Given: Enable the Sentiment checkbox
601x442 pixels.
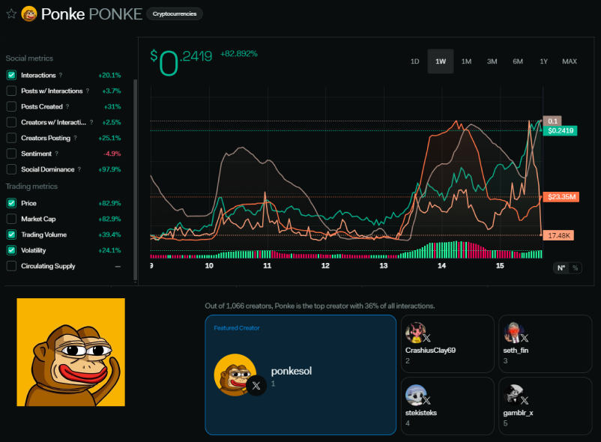Looking at the screenshot, I should [11, 154].
